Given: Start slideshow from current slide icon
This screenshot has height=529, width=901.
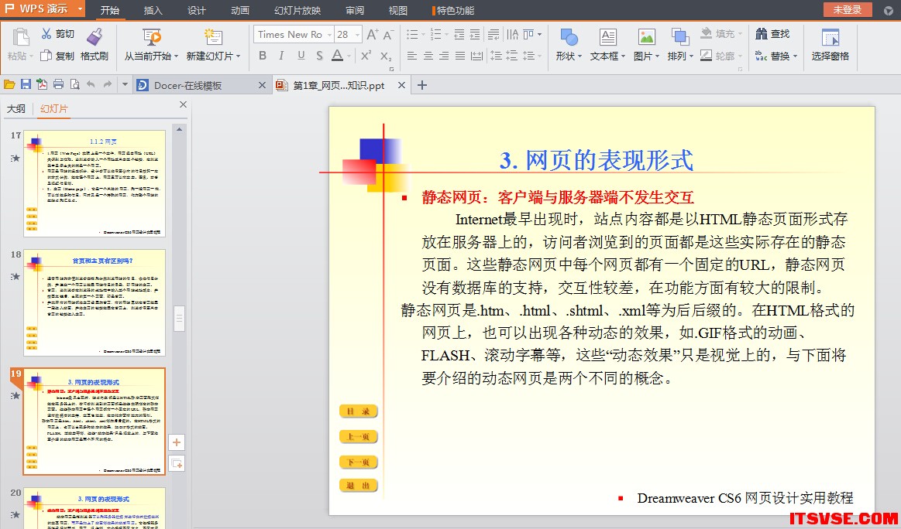Looking at the screenshot, I should point(152,36).
